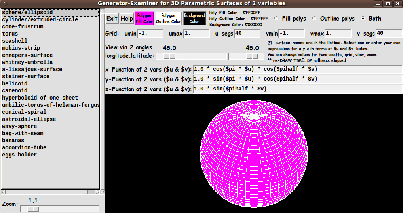This screenshot has height=213, width=403.
Task: Click the black Background Color button
Action: click(x=194, y=18)
